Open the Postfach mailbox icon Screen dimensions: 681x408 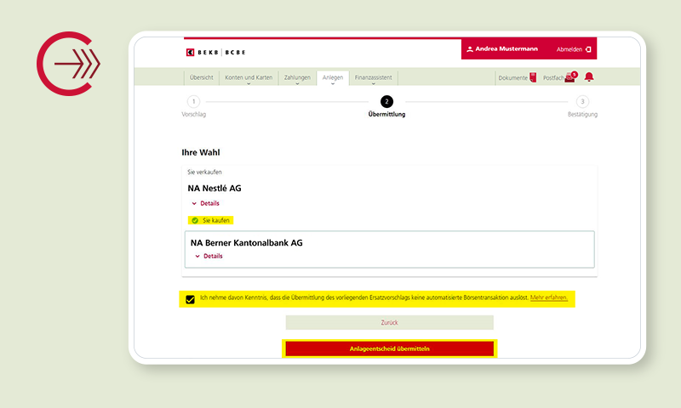[569, 78]
